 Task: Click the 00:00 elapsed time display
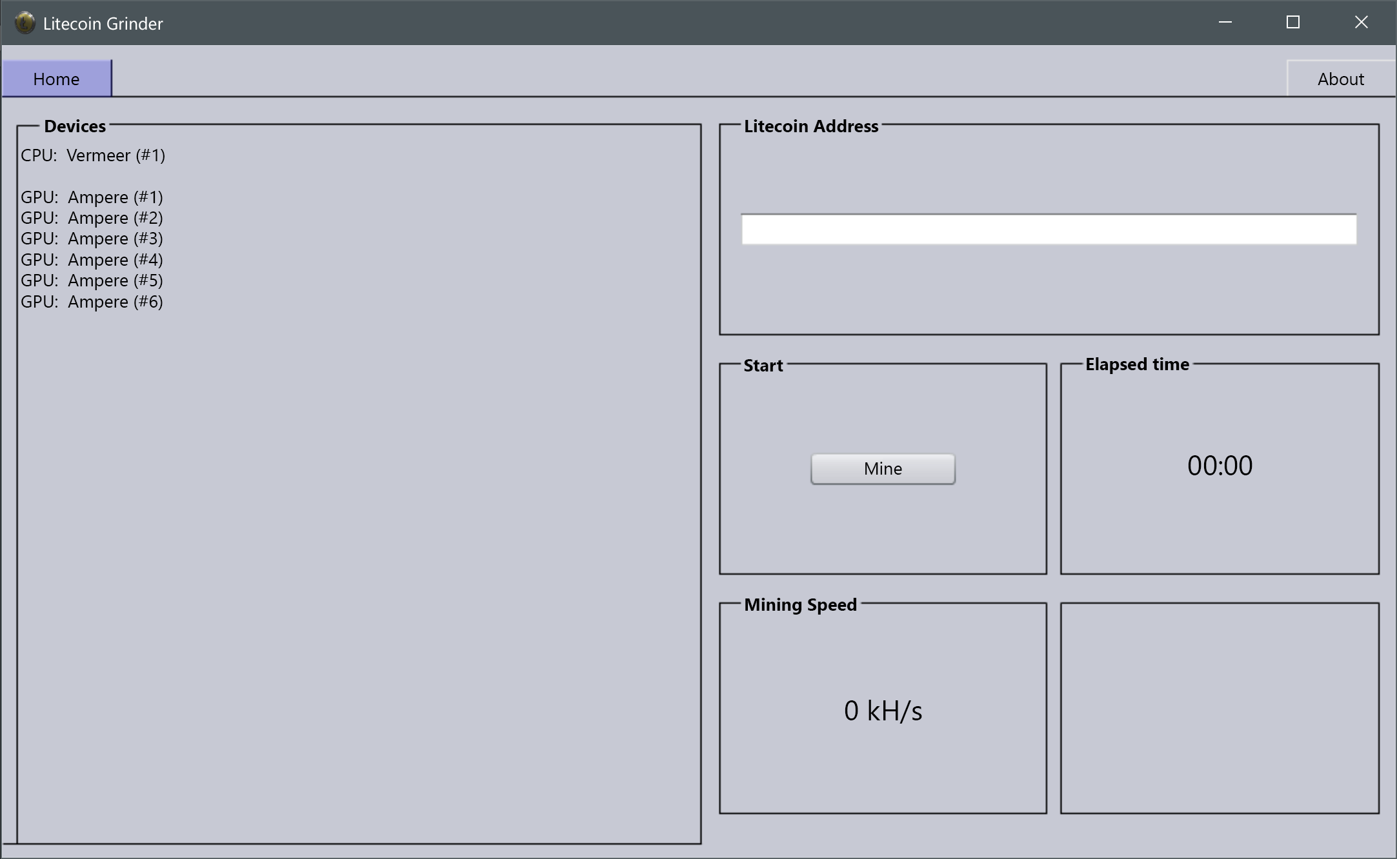1219,466
